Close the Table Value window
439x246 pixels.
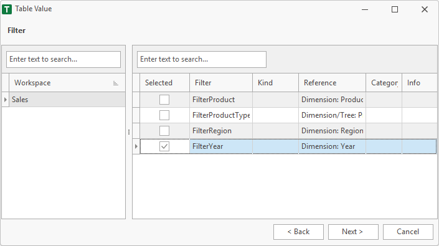(425, 9)
